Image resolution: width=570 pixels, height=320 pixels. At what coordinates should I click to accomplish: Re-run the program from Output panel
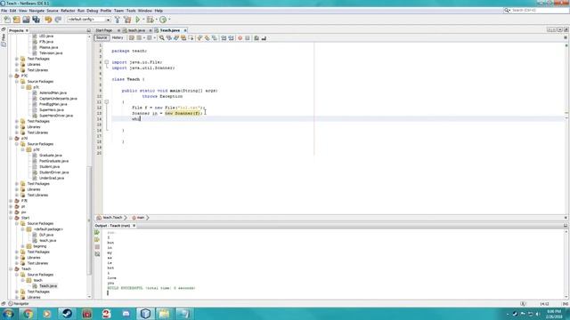97,232
